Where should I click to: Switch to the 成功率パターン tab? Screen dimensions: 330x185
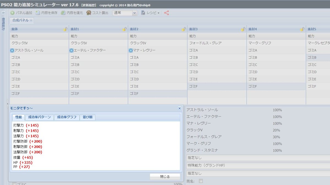40,117
